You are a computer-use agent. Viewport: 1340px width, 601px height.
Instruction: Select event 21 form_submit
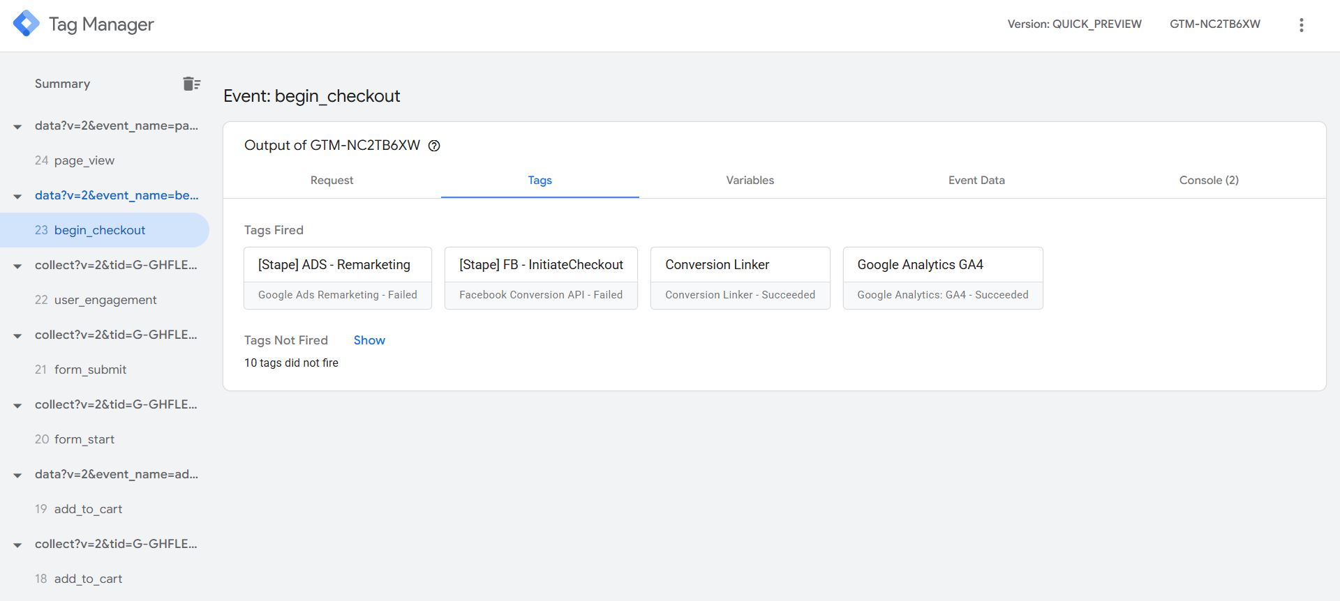pyautogui.click(x=105, y=370)
